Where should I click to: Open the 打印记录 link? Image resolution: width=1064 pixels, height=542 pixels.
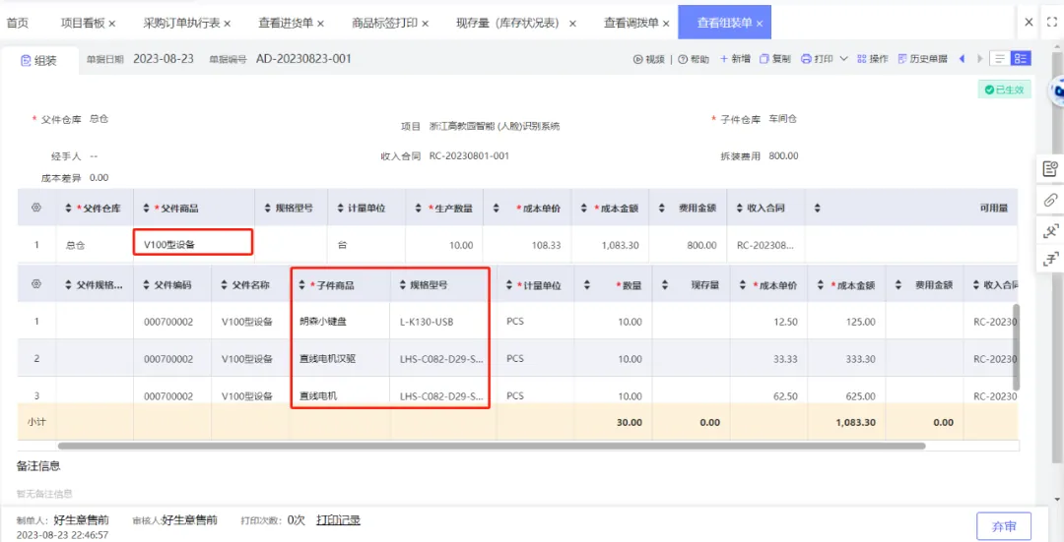[x=338, y=520]
